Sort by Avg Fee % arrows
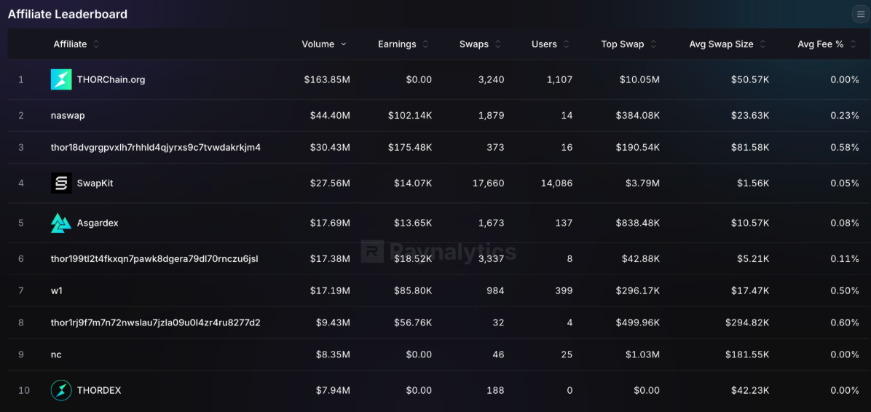This screenshot has height=412, width=871. (x=853, y=44)
